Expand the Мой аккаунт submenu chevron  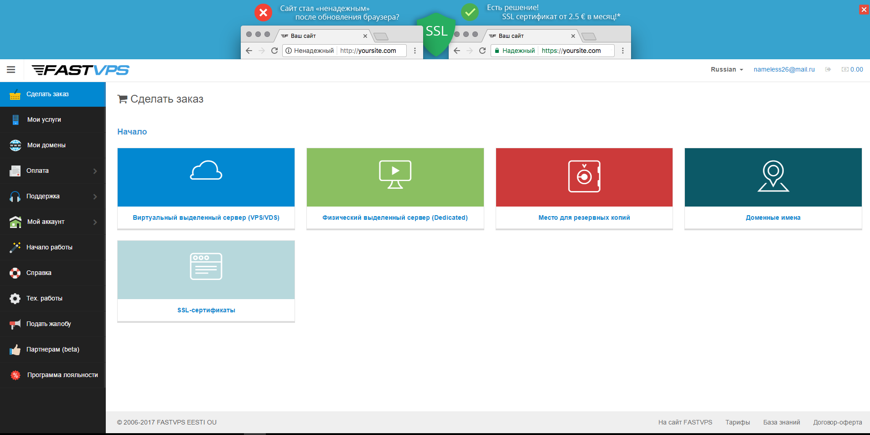click(95, 222)
